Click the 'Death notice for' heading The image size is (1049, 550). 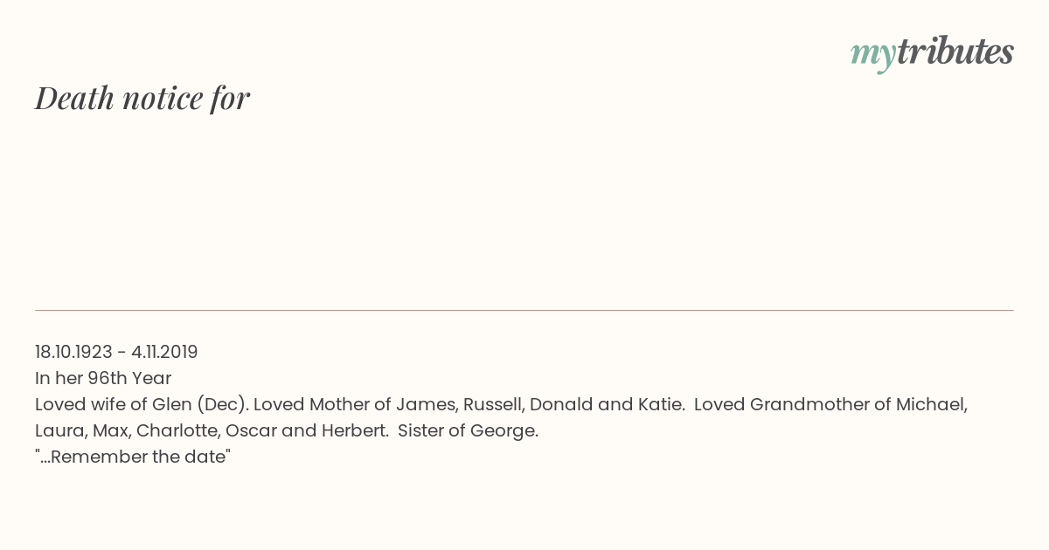[x=142, y=98]
